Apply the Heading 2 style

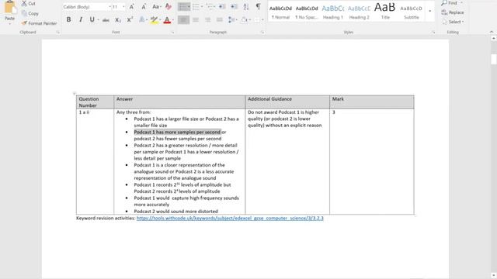(359, 12)
